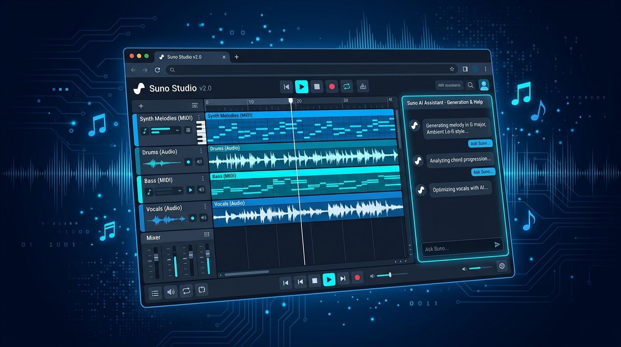621x347 pixels.
Task: Mute the Vocals audio track
Action: tap(204, 218)
